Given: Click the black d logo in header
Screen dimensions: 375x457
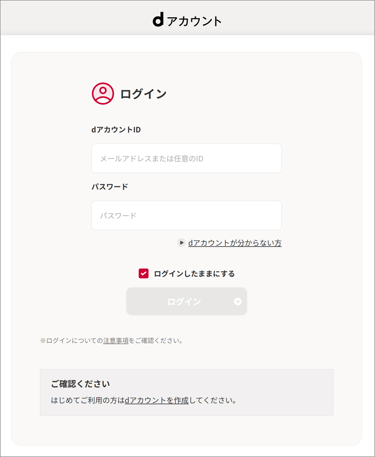Looking at the screenshot, I should [158, 21].
